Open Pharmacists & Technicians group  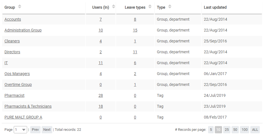pyautogui.click(x=28, y=106)
